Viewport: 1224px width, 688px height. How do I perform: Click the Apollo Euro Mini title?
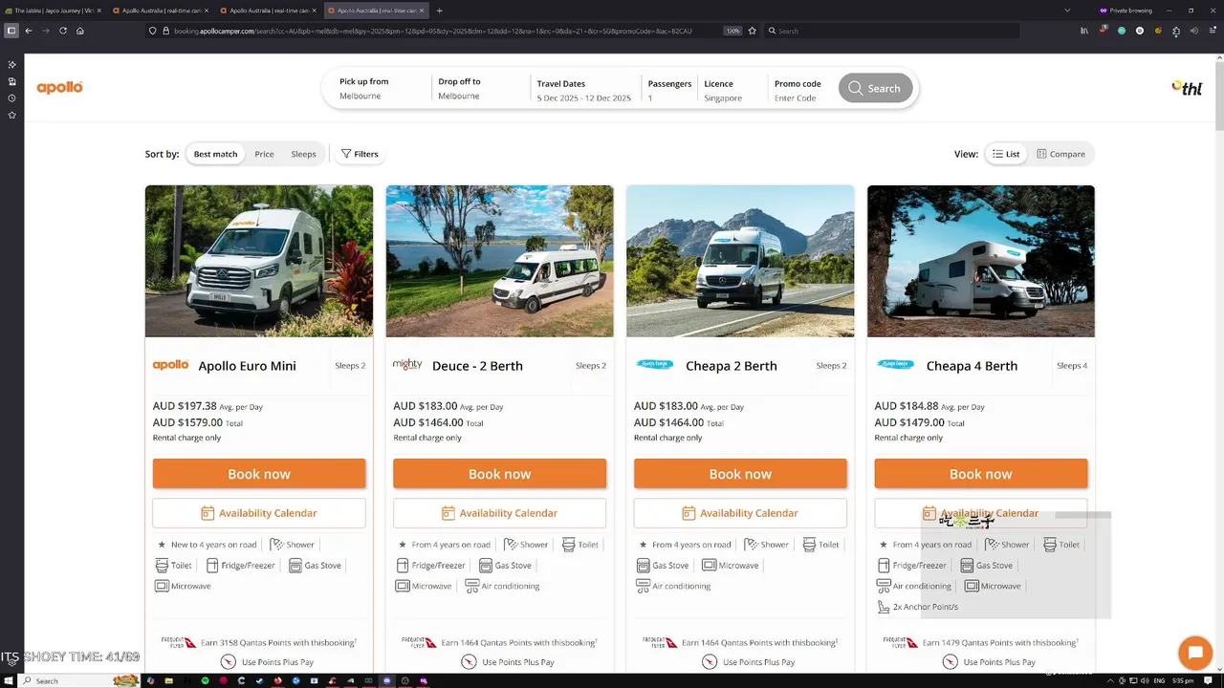(x=247, y=366)
